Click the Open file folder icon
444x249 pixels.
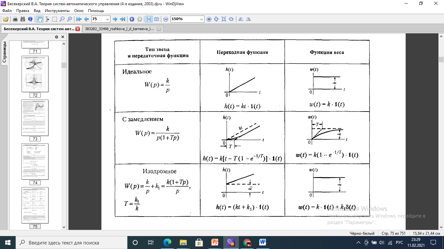click(x=6, y=19)
